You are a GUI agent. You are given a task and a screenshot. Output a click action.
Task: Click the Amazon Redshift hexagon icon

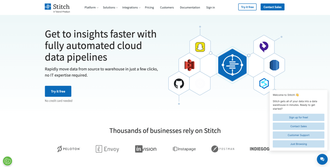tap(274, 65)
